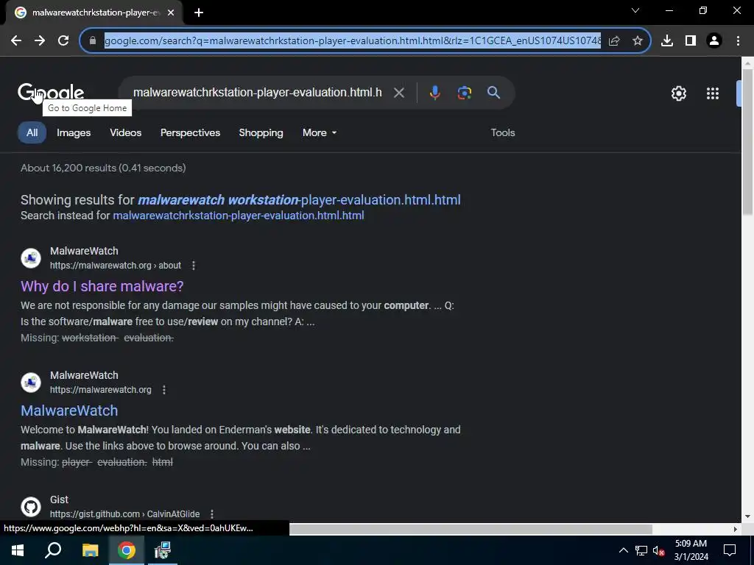Screen dimensions: 754x565
Task: Reload the current Google search page
Action: 63,41
